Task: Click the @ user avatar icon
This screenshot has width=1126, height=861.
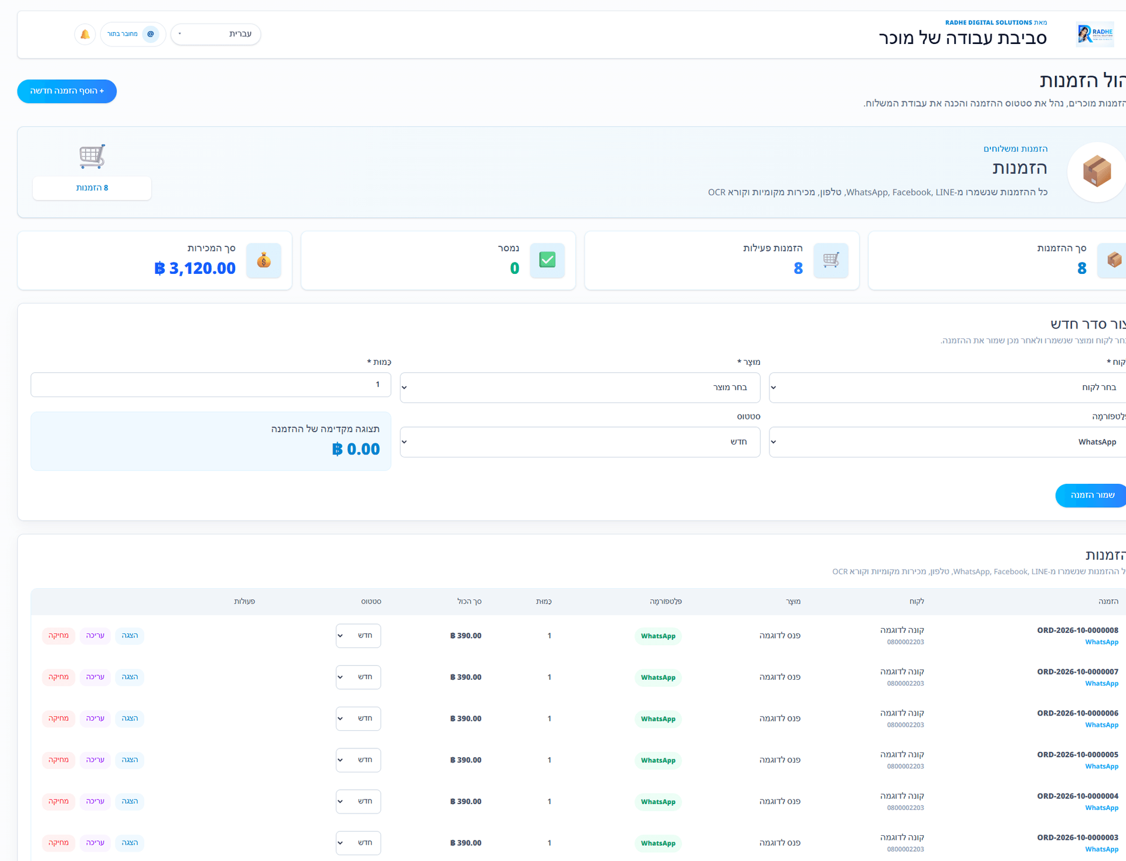Action: coord(151,34)
